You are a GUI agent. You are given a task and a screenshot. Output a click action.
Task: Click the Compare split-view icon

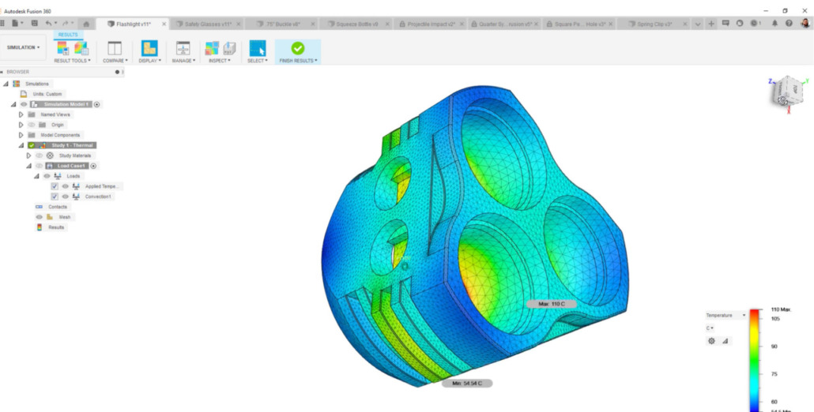pyautogui.click(x=115, y=48)
